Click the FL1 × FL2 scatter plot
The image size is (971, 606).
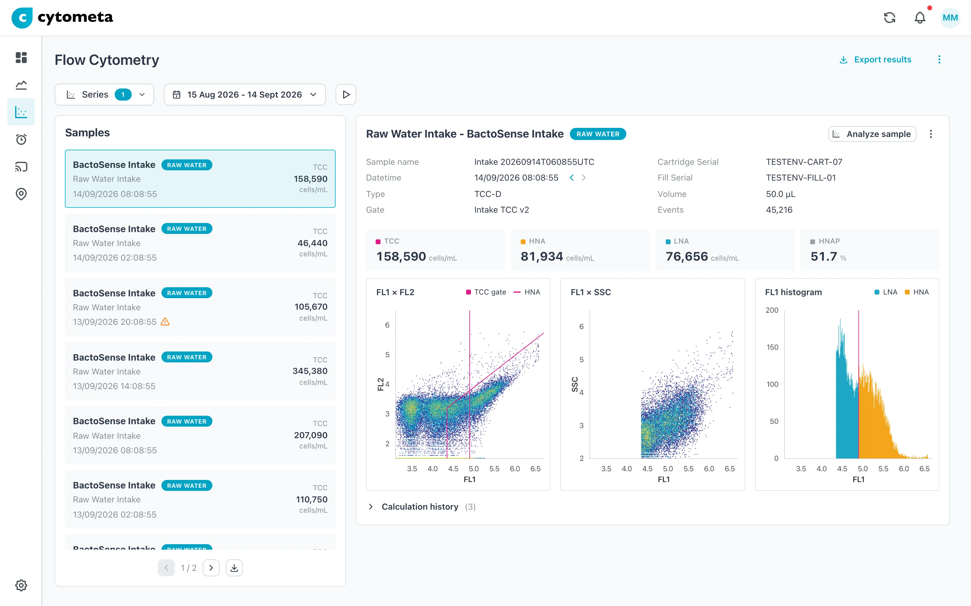tap(469, 384)
